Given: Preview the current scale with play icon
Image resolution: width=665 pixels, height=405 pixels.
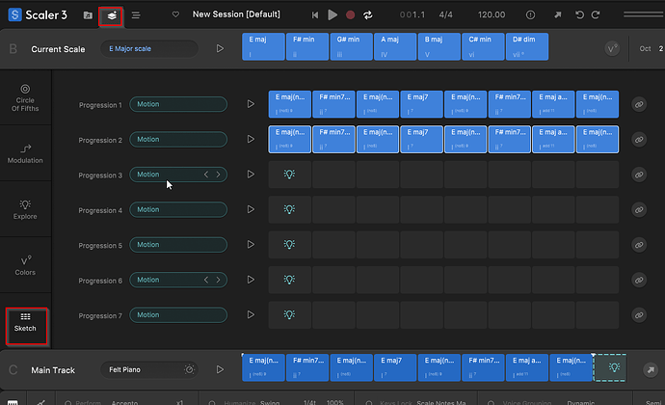Looking at the screenshot, I should pyautogui.click(x=220, y=48).
